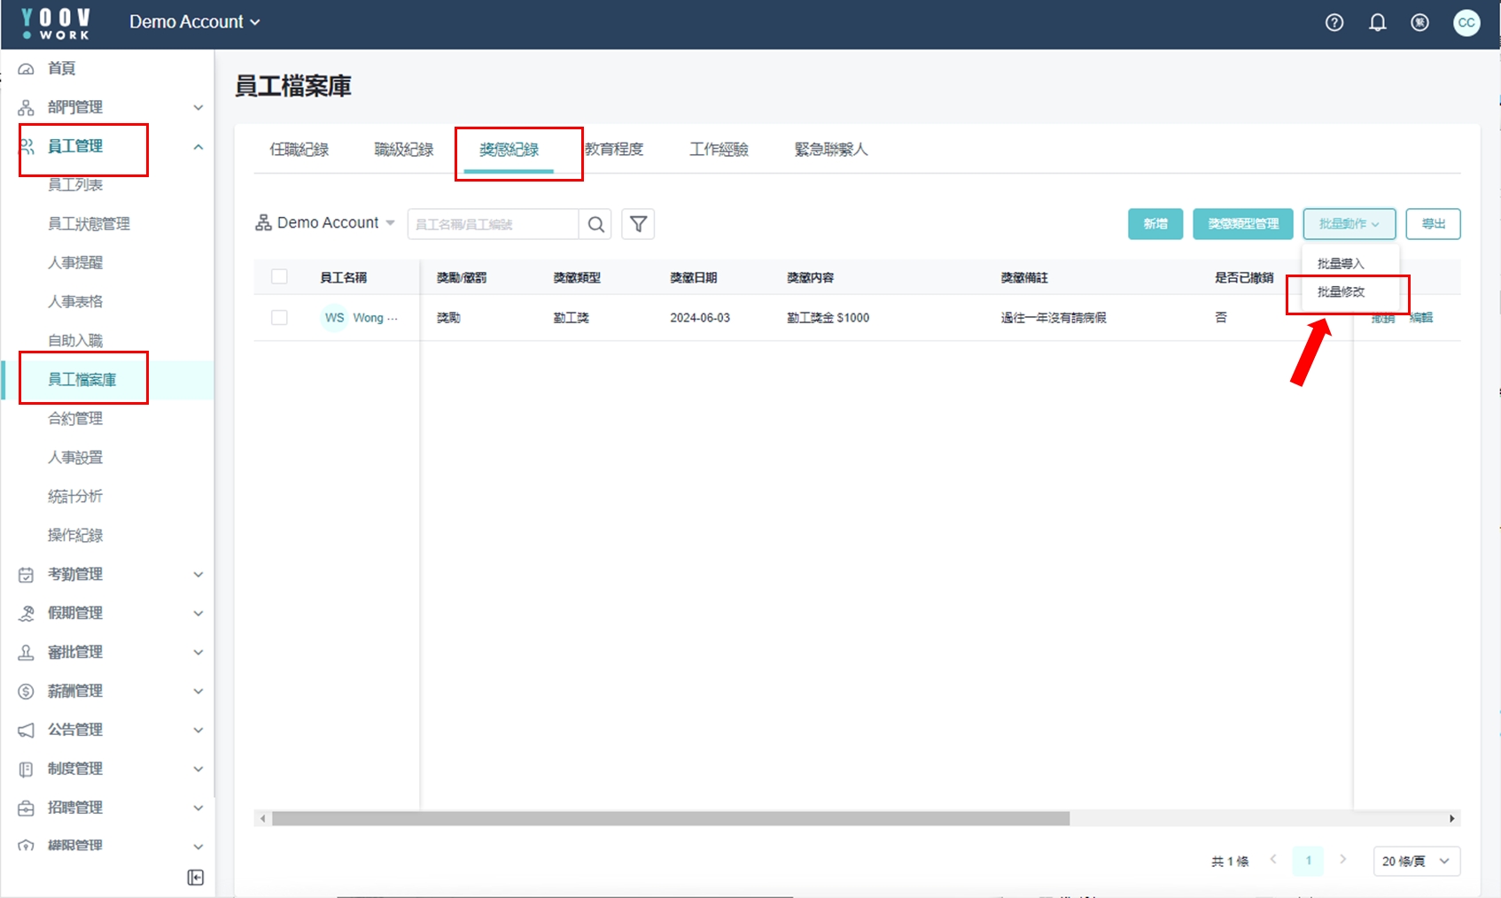Click the language switch icon in header
The image size is (1501, 898).
pyautogui.click(x=1419, y=23)
